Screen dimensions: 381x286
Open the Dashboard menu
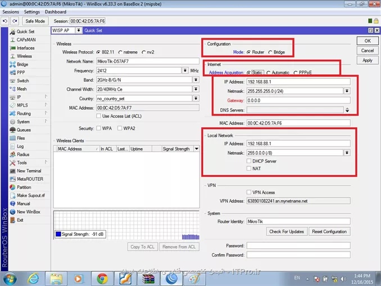(x=56, y=12)
